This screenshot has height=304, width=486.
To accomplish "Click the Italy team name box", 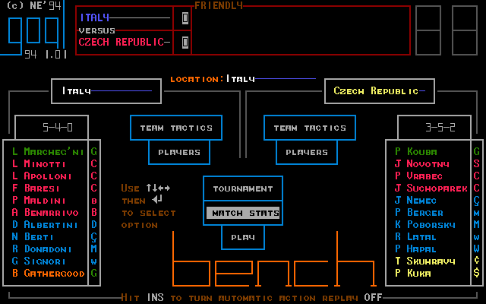I will pos(106,91).
